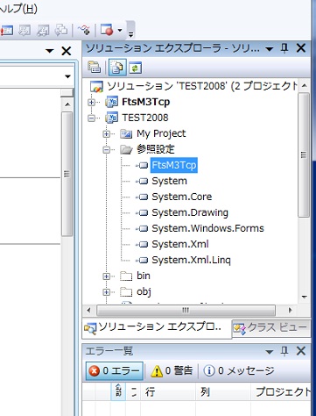The width and height of the screenshot is (316, 416).
Task: Click the System.Core reference icon
Action: (142, 197)
